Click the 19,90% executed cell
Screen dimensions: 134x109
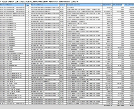point(129,96)
